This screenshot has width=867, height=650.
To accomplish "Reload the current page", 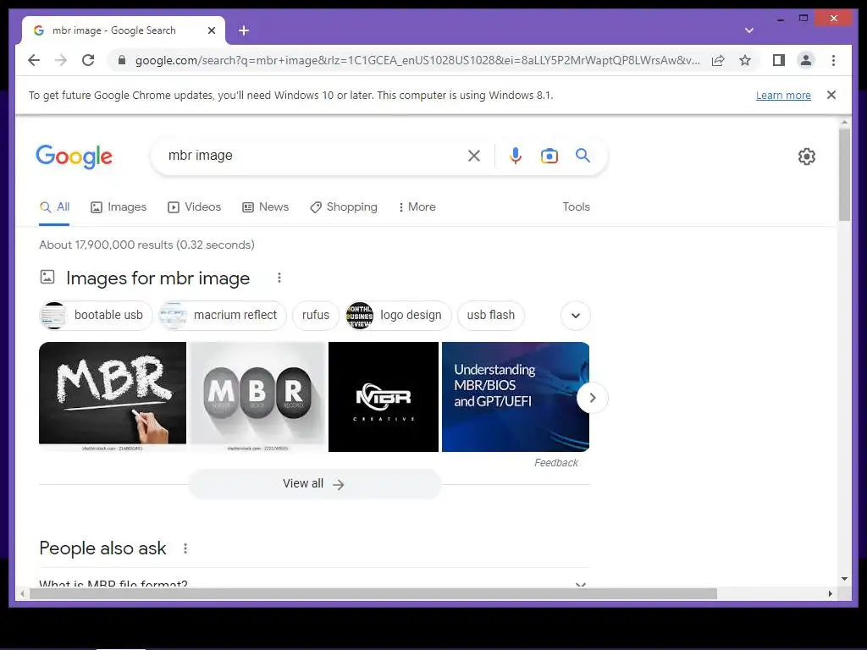I will [x=88, y=60].
